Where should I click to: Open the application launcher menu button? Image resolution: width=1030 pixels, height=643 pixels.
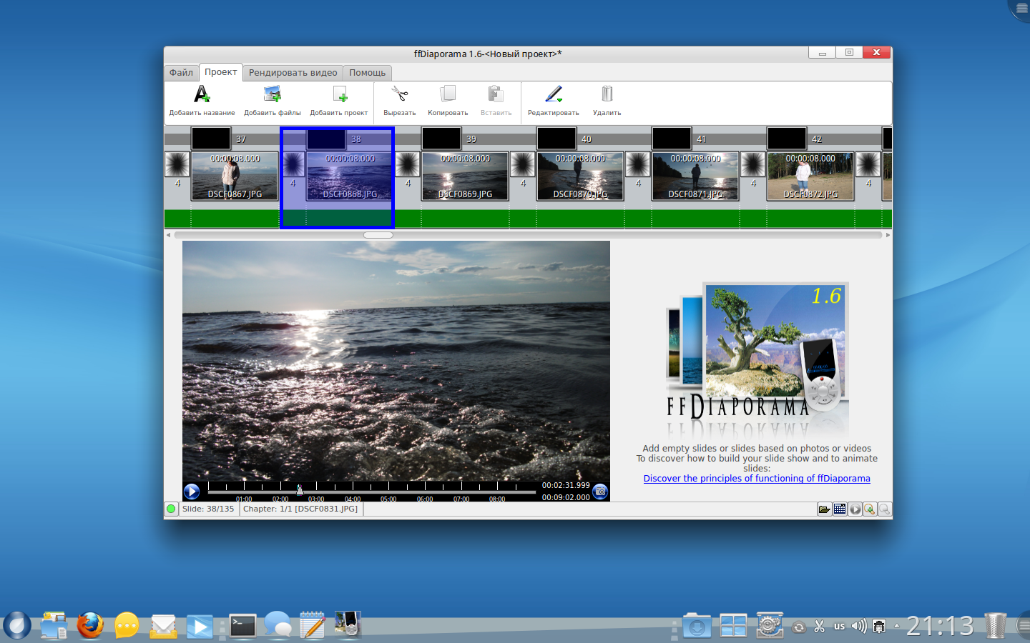(17, 626)
